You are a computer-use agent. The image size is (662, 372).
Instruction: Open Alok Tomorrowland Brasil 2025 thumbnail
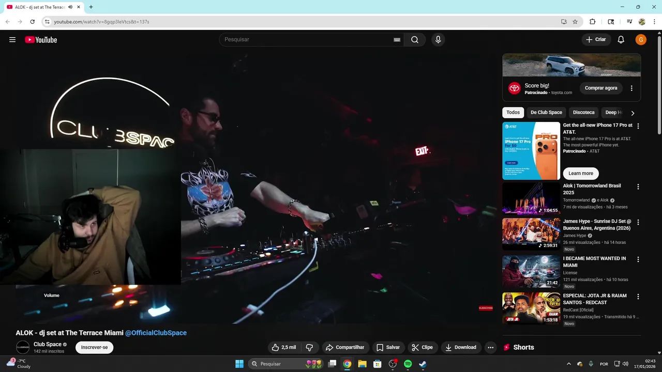point(531,198)
